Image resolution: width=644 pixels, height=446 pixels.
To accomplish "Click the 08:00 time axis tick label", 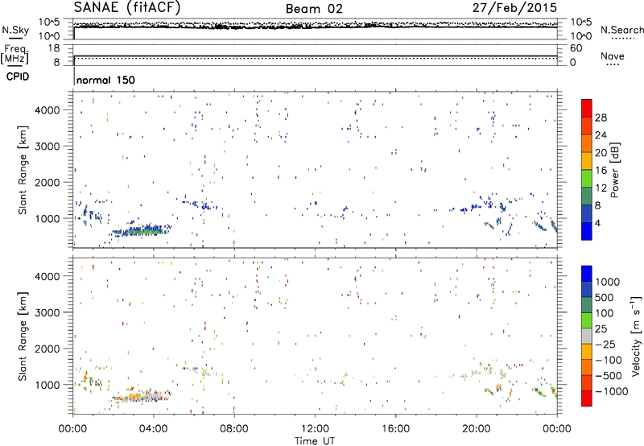I will 234,429.
